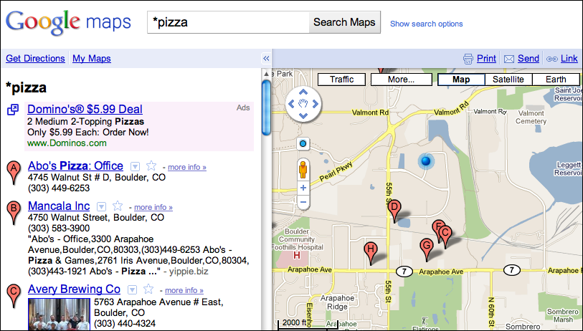Pan the map down with arrow
The width and height of the screenshot is (583, 331).
(303, 116)
